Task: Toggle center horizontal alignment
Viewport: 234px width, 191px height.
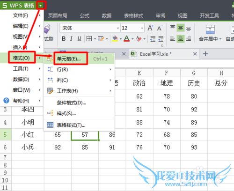Action: (181, 39)
